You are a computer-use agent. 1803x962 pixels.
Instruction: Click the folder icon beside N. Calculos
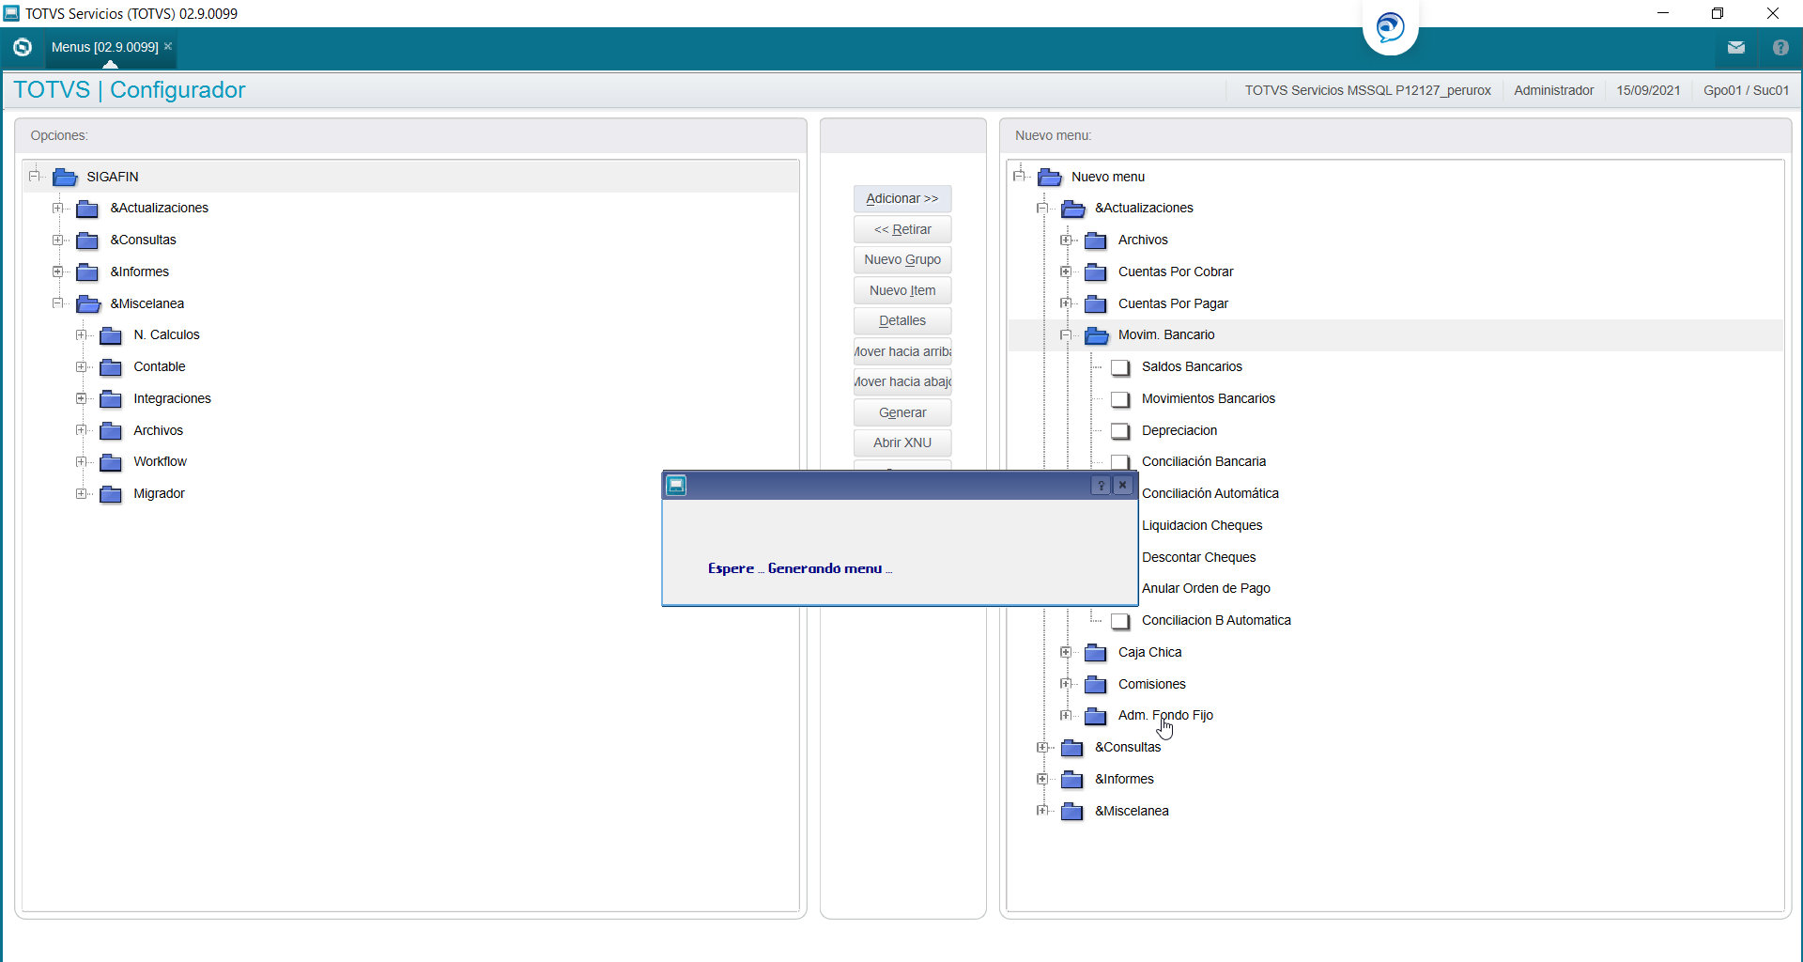(111, 335)
